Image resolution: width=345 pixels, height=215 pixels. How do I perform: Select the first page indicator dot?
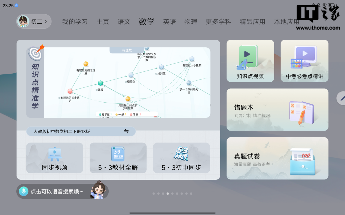point(154,194)
